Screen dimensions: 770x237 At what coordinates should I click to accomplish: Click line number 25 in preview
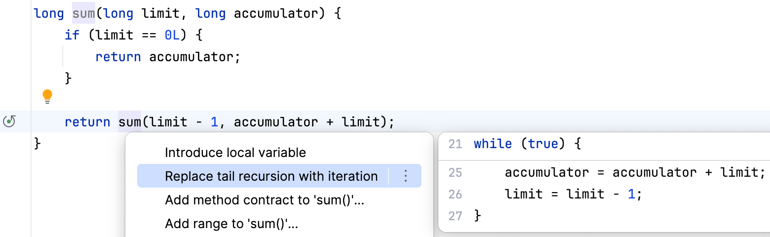455,172
